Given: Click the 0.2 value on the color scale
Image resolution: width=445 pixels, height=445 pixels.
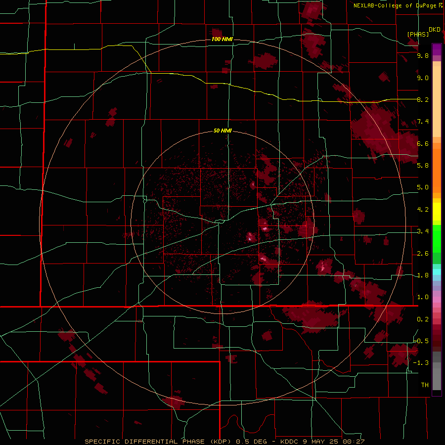Looking at the screenshot, I should click(x=423, y=319).
